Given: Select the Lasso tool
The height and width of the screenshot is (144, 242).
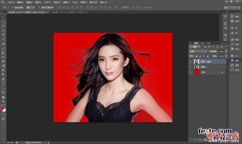Looking at the screenshot, I should tap(3, 26).
